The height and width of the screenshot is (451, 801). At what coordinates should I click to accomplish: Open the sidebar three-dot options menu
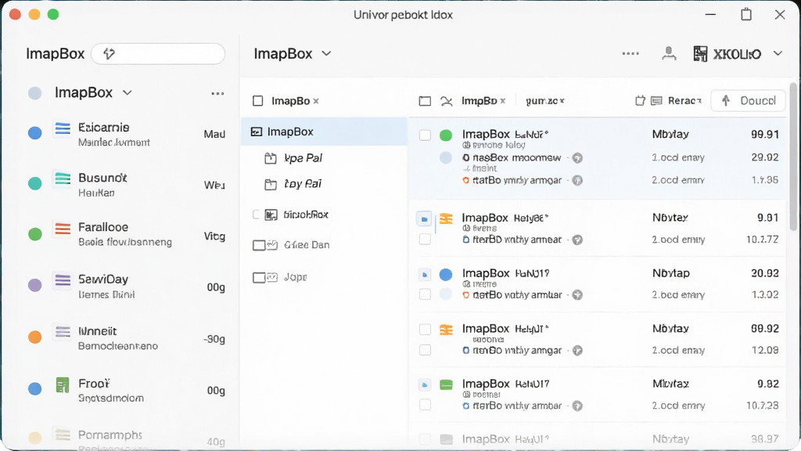(217, 94)
